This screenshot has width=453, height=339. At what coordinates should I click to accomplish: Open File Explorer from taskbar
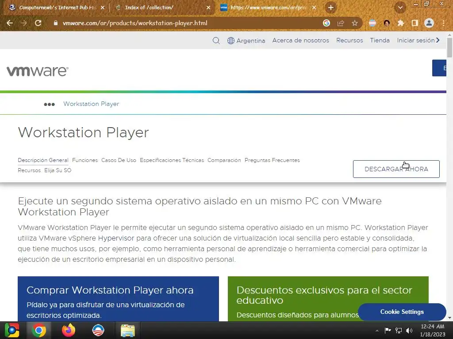point(128,330)
